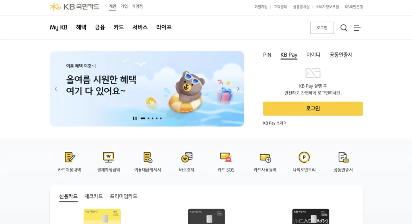
Task: Click the summer benefits banner image
Action: [147, 89]
